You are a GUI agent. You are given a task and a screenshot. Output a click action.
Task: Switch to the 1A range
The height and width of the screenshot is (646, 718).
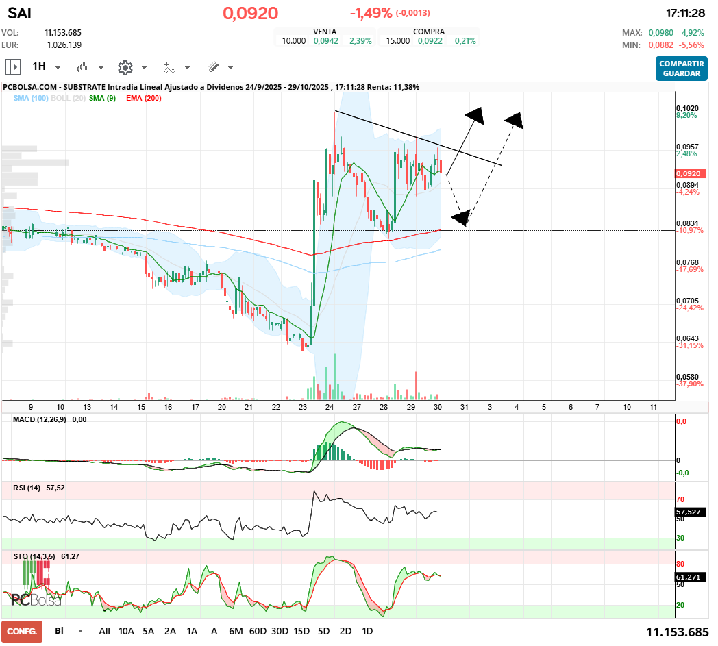pos(192,631)
